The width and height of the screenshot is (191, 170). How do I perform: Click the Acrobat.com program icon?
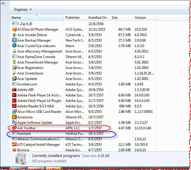[x=14, y=84]
